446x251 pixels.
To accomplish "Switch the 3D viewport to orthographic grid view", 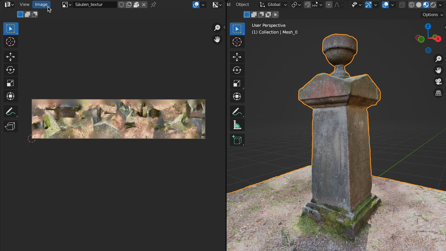I will (x=438, y=93).
